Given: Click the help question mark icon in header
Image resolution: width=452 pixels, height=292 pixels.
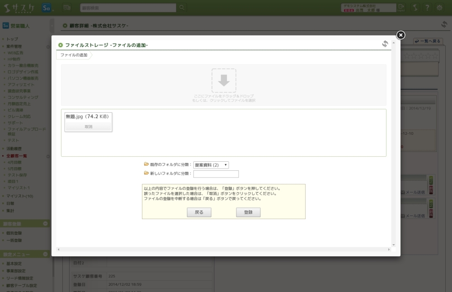Looking at the screenshot, I should (427, 8).
